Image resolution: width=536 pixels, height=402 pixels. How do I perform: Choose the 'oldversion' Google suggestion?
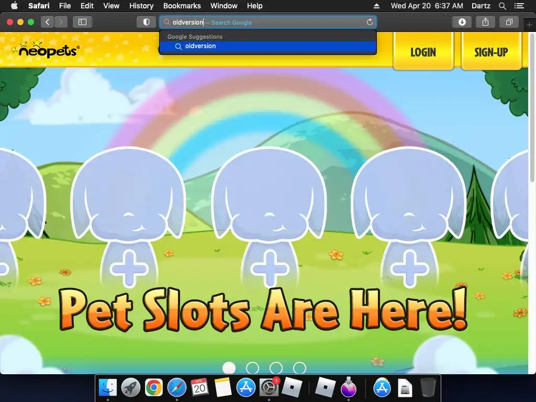click(268, 46)
